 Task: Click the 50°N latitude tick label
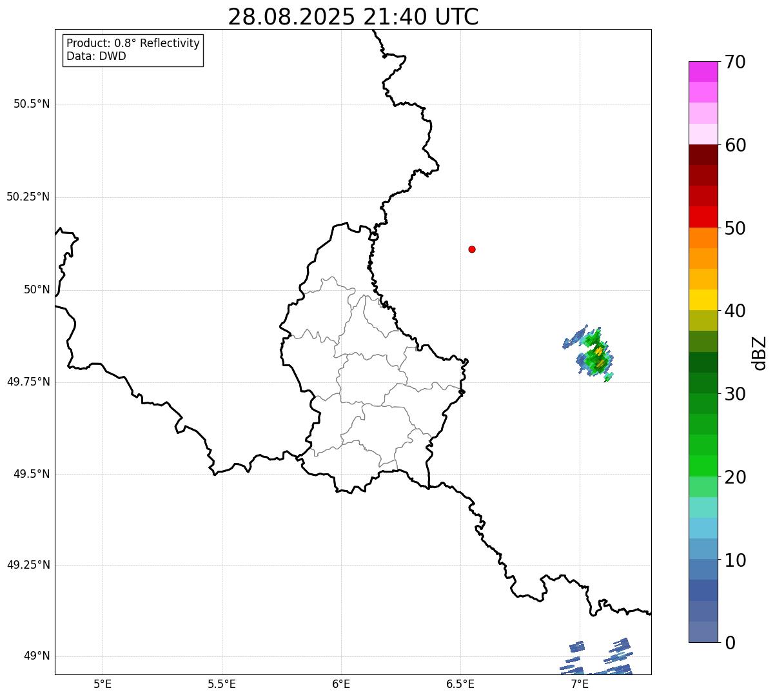point(37,290)
